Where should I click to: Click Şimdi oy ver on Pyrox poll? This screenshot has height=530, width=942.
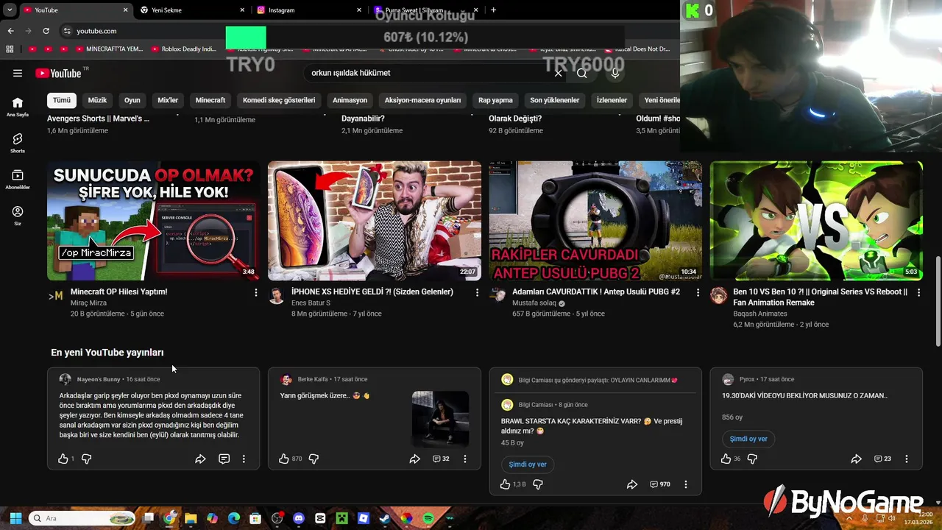tap(748, 439)
